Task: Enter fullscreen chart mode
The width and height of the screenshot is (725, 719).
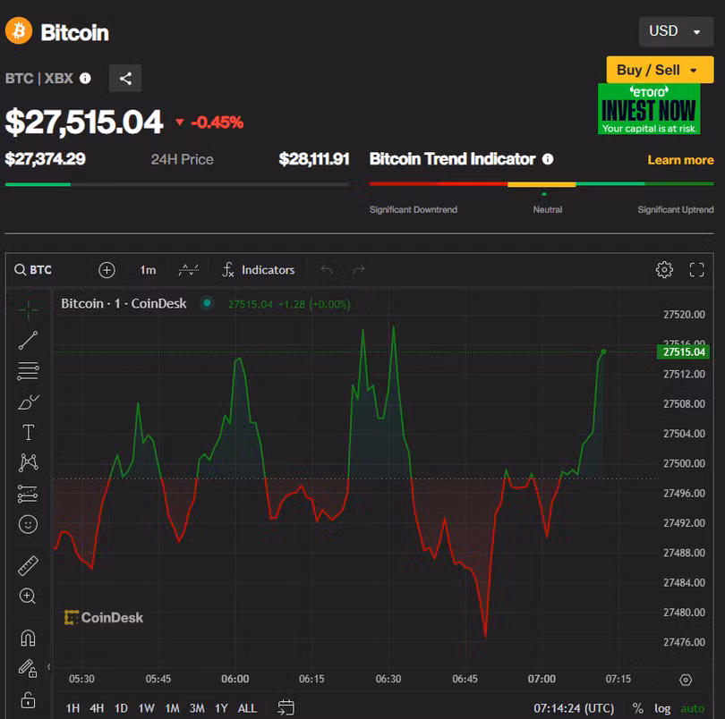Action: click(x=697, y=270)
